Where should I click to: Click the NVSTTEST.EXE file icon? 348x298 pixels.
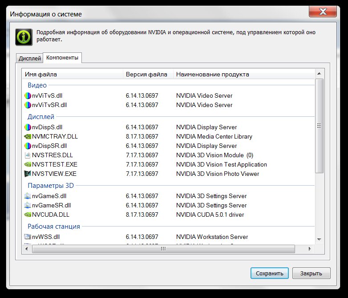[28, 164]
